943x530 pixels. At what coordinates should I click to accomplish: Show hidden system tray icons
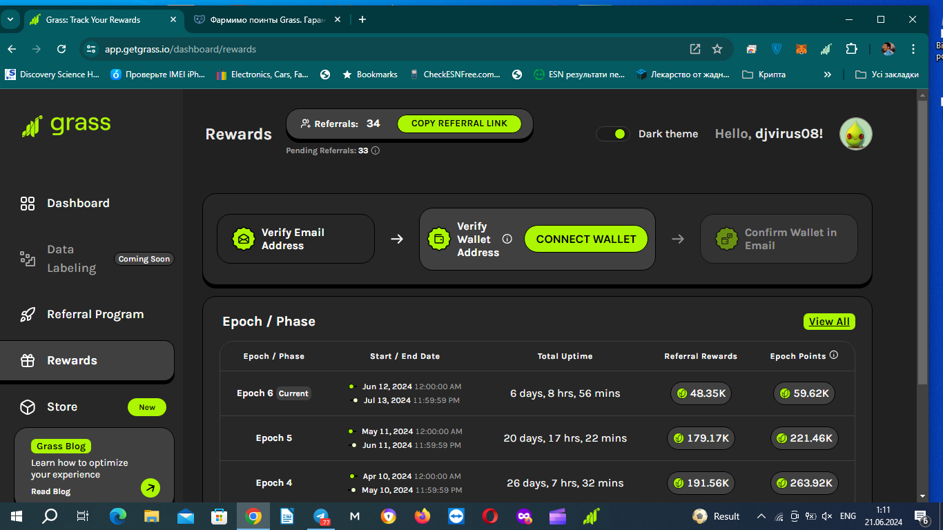tap(761, 516)
